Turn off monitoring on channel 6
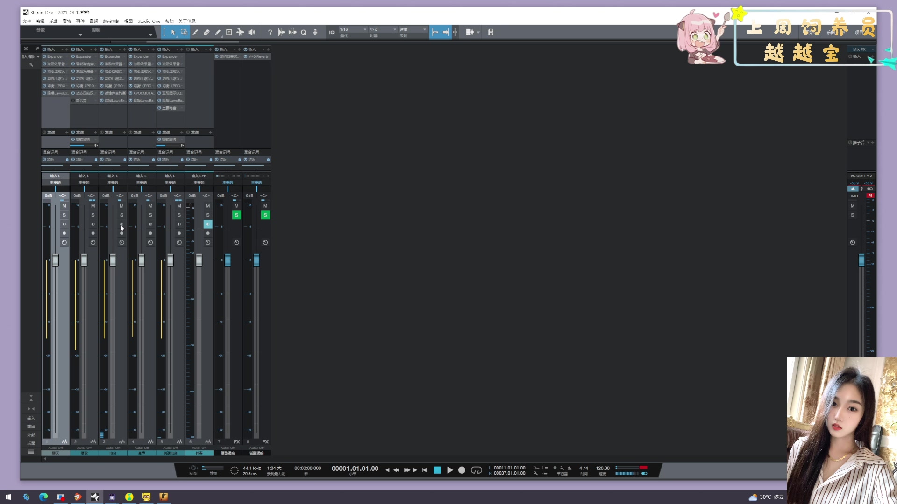Image resolution: width=897 pixels, height=504 pixels. [x=208, y=224]
